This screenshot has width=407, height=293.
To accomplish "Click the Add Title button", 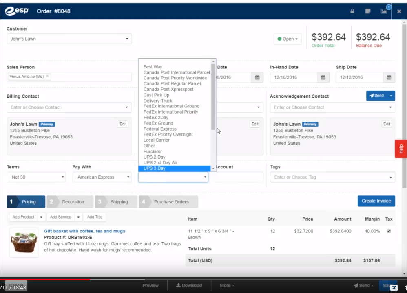I will (95, 217).
